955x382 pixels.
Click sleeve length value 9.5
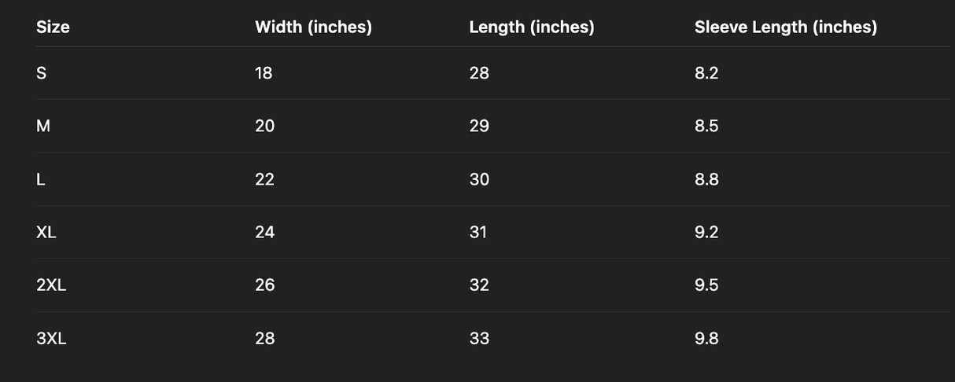[x=706, y=285]
